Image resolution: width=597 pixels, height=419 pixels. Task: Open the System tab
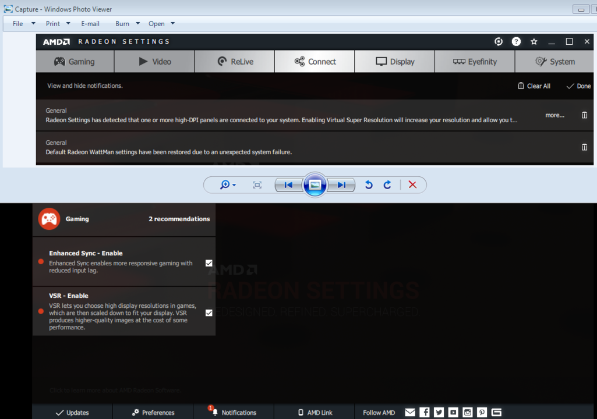554,62
